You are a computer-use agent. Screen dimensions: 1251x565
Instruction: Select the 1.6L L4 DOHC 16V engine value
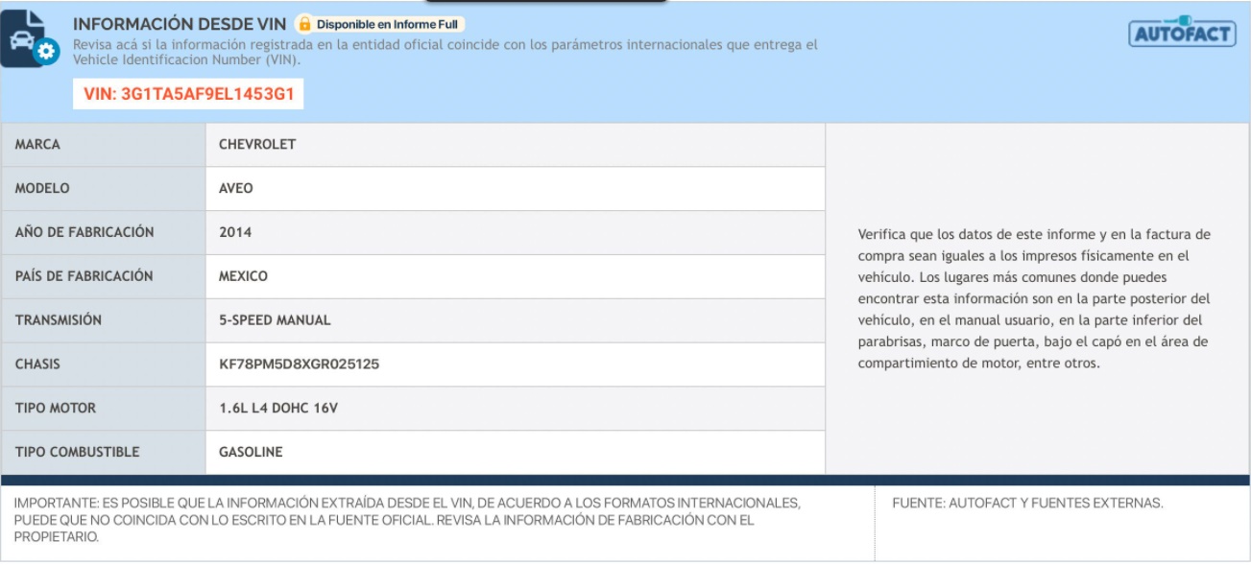278,409
